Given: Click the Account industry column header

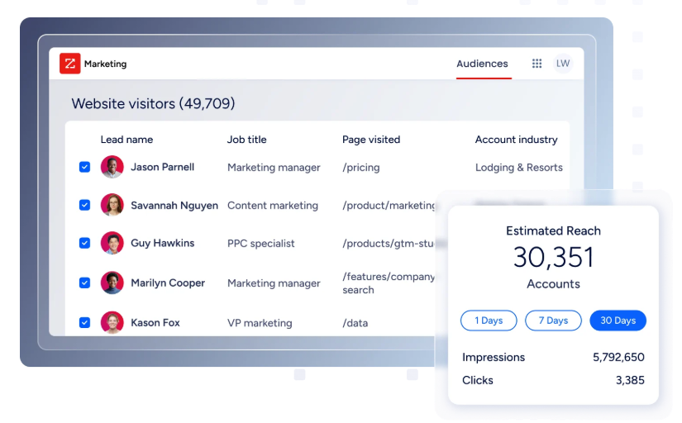Looking at the screenshot, I should click(x=516, y=140).
